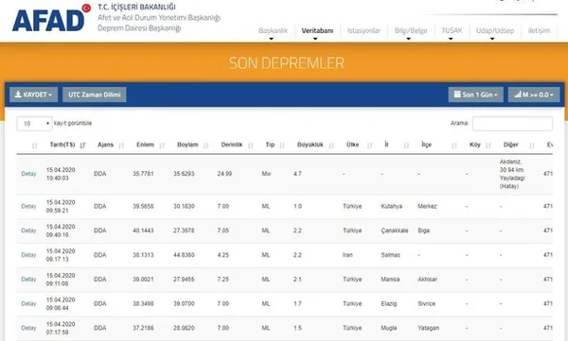Open Detay for the Iran Salmas earthquake
The width and height of the screenshot is (568, 341).
click(x=28, y=255)
